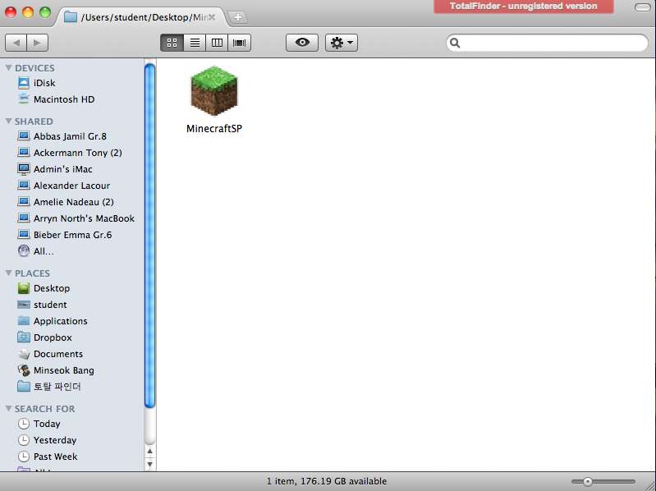Select the /Users/student/Desktop tab
Image resolution: width=656 pixels, height=491 pixels.
click(x=142, y=17)
